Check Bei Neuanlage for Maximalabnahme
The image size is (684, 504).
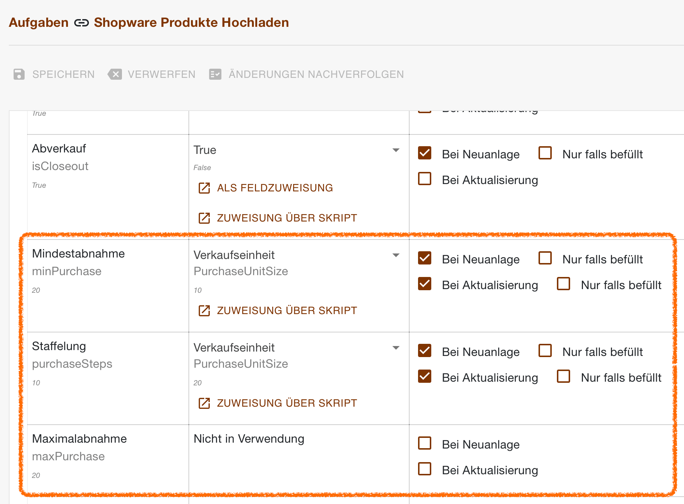click(425, 443)
